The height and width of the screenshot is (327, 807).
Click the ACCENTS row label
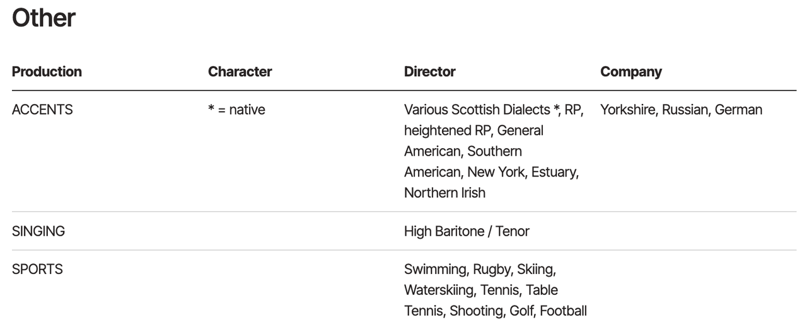click(x=42, y=110)
